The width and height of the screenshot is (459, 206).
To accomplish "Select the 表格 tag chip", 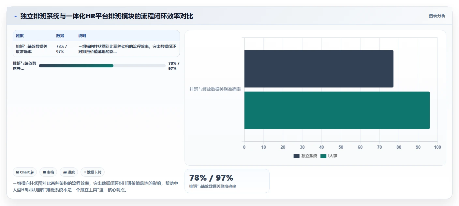I will pyautogui.click(x=48, y=172).
